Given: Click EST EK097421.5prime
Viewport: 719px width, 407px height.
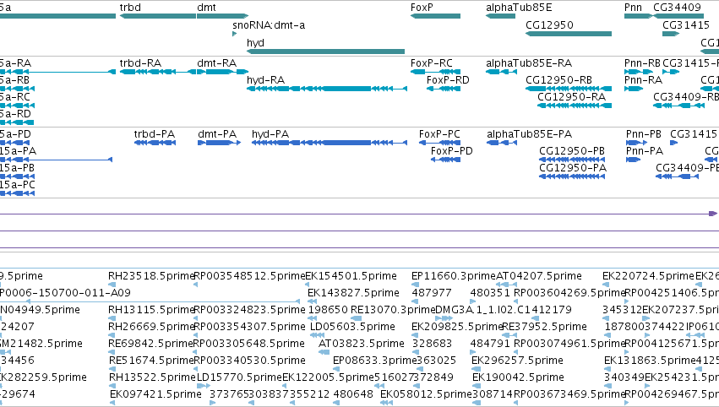Looking at the screenshot, I should tap(156, 394).
